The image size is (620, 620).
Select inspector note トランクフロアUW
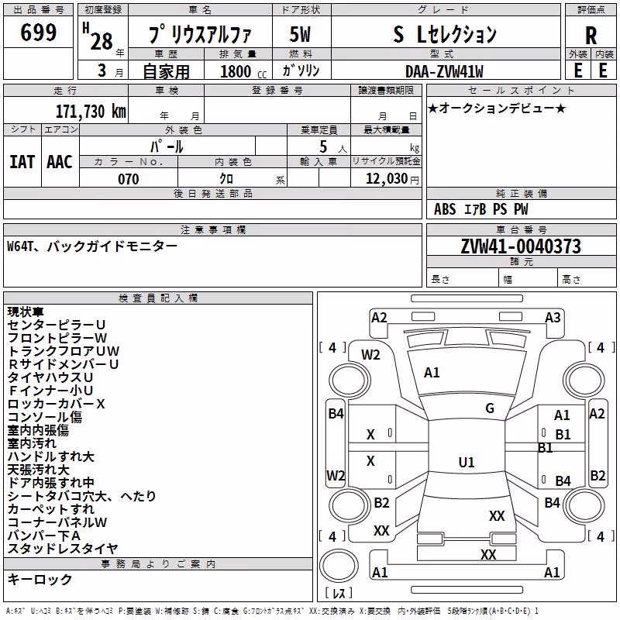(64, 351)
